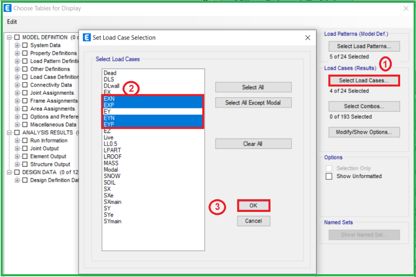Collapse the MODEL DEFINITION tree node
Viewport: 416px width, 277px height.
tap(9, 37)
